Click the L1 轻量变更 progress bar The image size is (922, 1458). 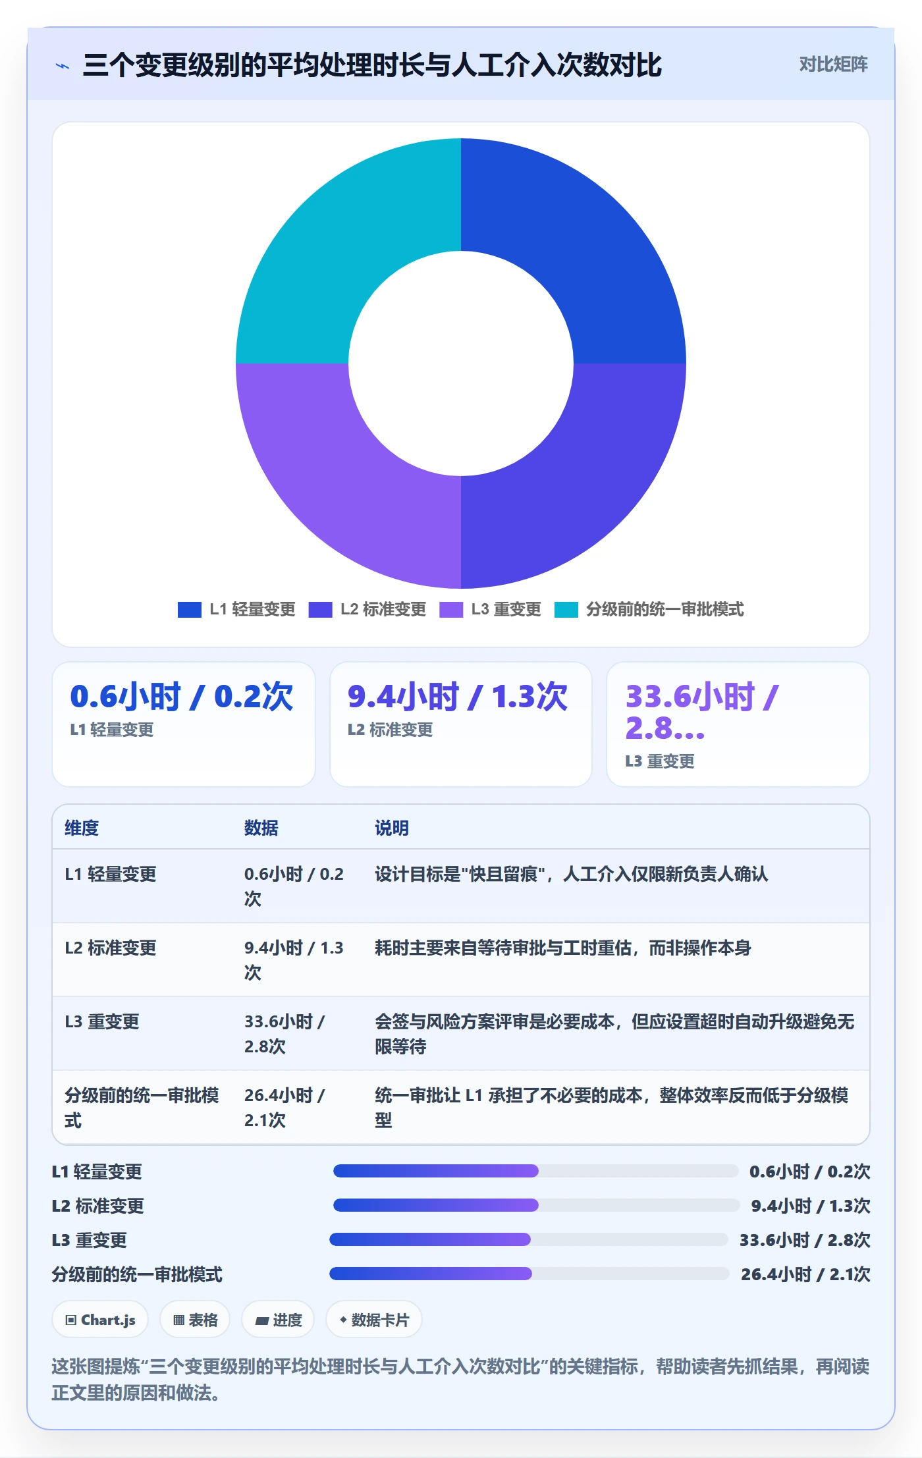tap(536, 1171)
